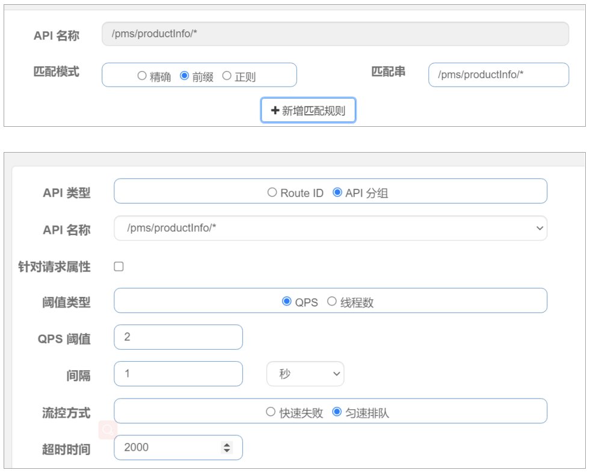Select the 正则 match mode radio button
This screenshot has width=590, height=473.
click(227, 76)
